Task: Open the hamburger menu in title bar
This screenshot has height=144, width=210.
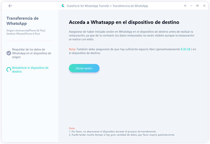Action: 185,6
